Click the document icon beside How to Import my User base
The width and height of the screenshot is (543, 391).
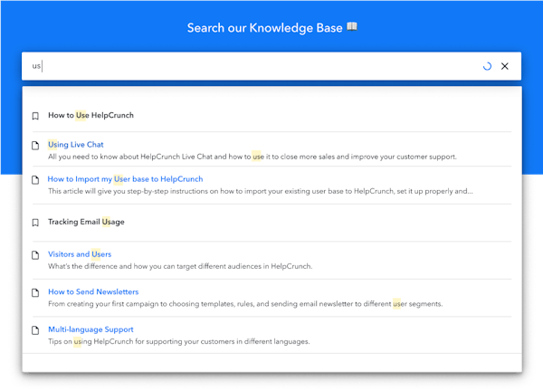[35, 180]
